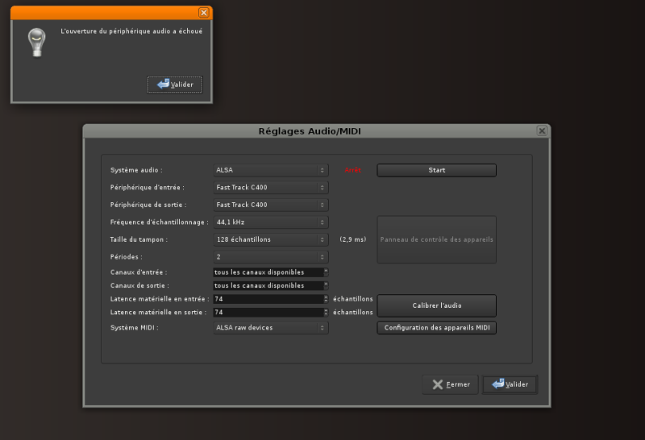The image size is (645, 440).
Task: Click the Latence matérielle en entrée field
Action: coord(268,299)
